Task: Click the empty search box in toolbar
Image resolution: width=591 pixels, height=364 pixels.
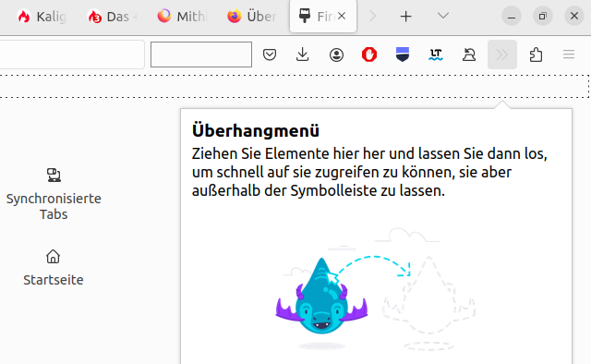Action: tap(201, 55)
